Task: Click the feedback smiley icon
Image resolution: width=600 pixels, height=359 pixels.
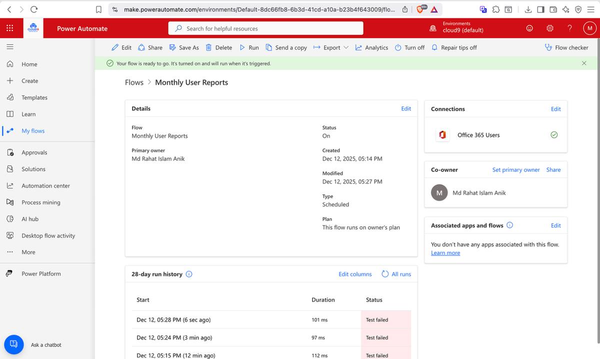Action: 529,28
